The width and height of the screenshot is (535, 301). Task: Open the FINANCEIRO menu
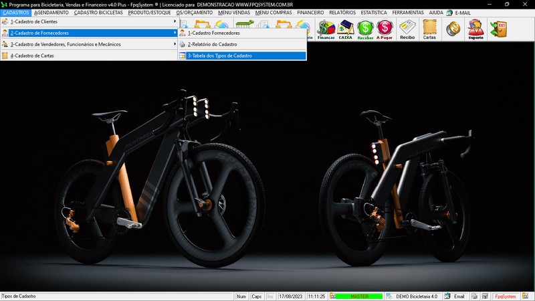coord(310,13)
